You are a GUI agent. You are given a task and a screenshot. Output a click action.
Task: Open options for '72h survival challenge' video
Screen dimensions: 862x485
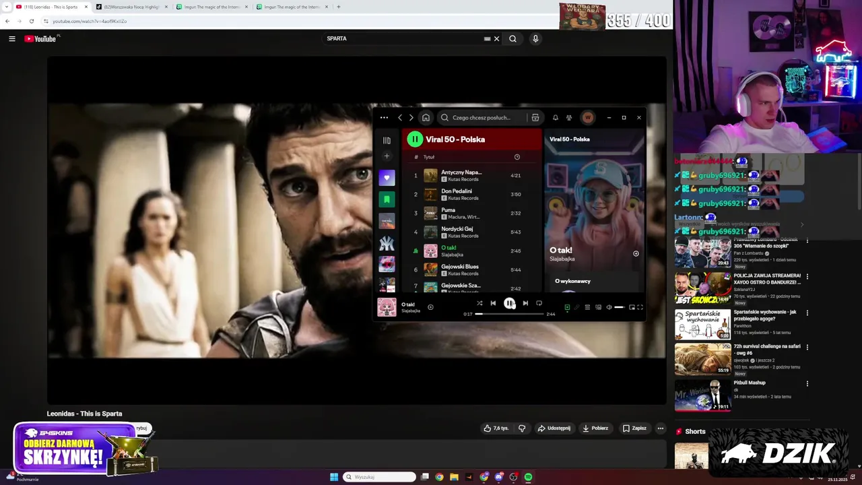tap(807, 347)
